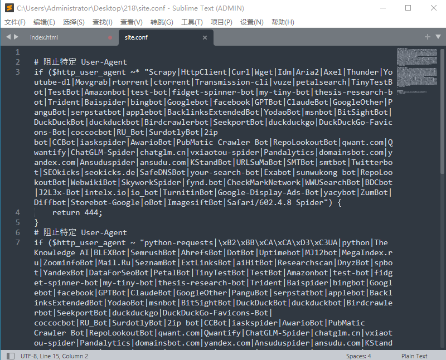Open the 文件(F) menu
446x360 pixels.
(x=15, y=22)
